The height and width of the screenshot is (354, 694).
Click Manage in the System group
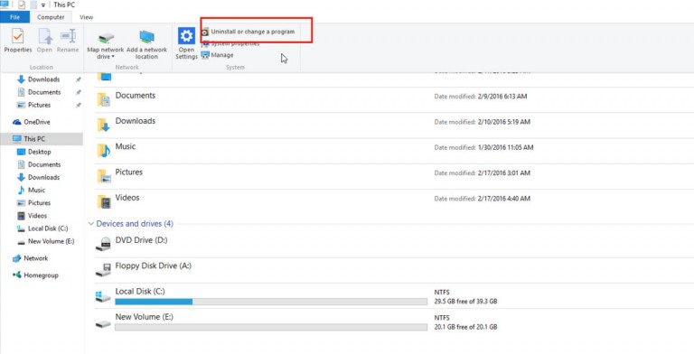click(x=217, y=55)
